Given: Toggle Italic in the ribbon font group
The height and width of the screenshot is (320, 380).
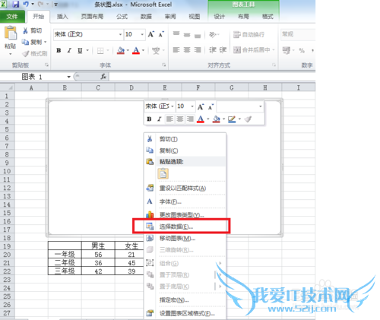Looking at the screenshot, I should 69,50.
